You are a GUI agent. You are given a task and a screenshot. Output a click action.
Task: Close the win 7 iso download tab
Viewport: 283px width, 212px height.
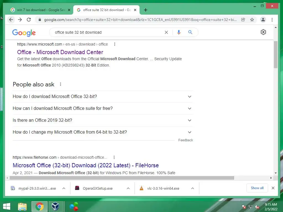(x=69, y=10)
